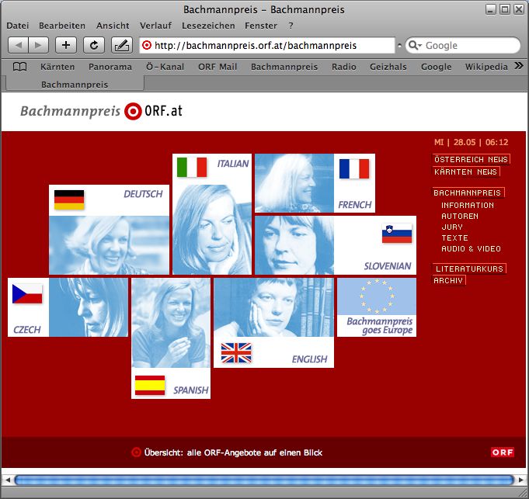Screen dimensions: 529x499
Task: Open the BACHMANNPREIS sidebar heading
Action: [x=468, y=192]
